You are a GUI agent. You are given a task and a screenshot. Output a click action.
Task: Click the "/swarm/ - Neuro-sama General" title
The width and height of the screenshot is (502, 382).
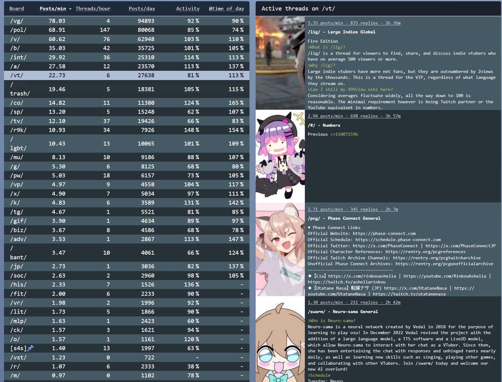[343, 312]
